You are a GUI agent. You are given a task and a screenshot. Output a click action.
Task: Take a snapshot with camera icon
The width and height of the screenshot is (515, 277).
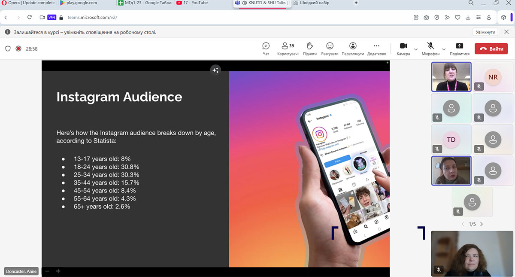tap(426, 18)
